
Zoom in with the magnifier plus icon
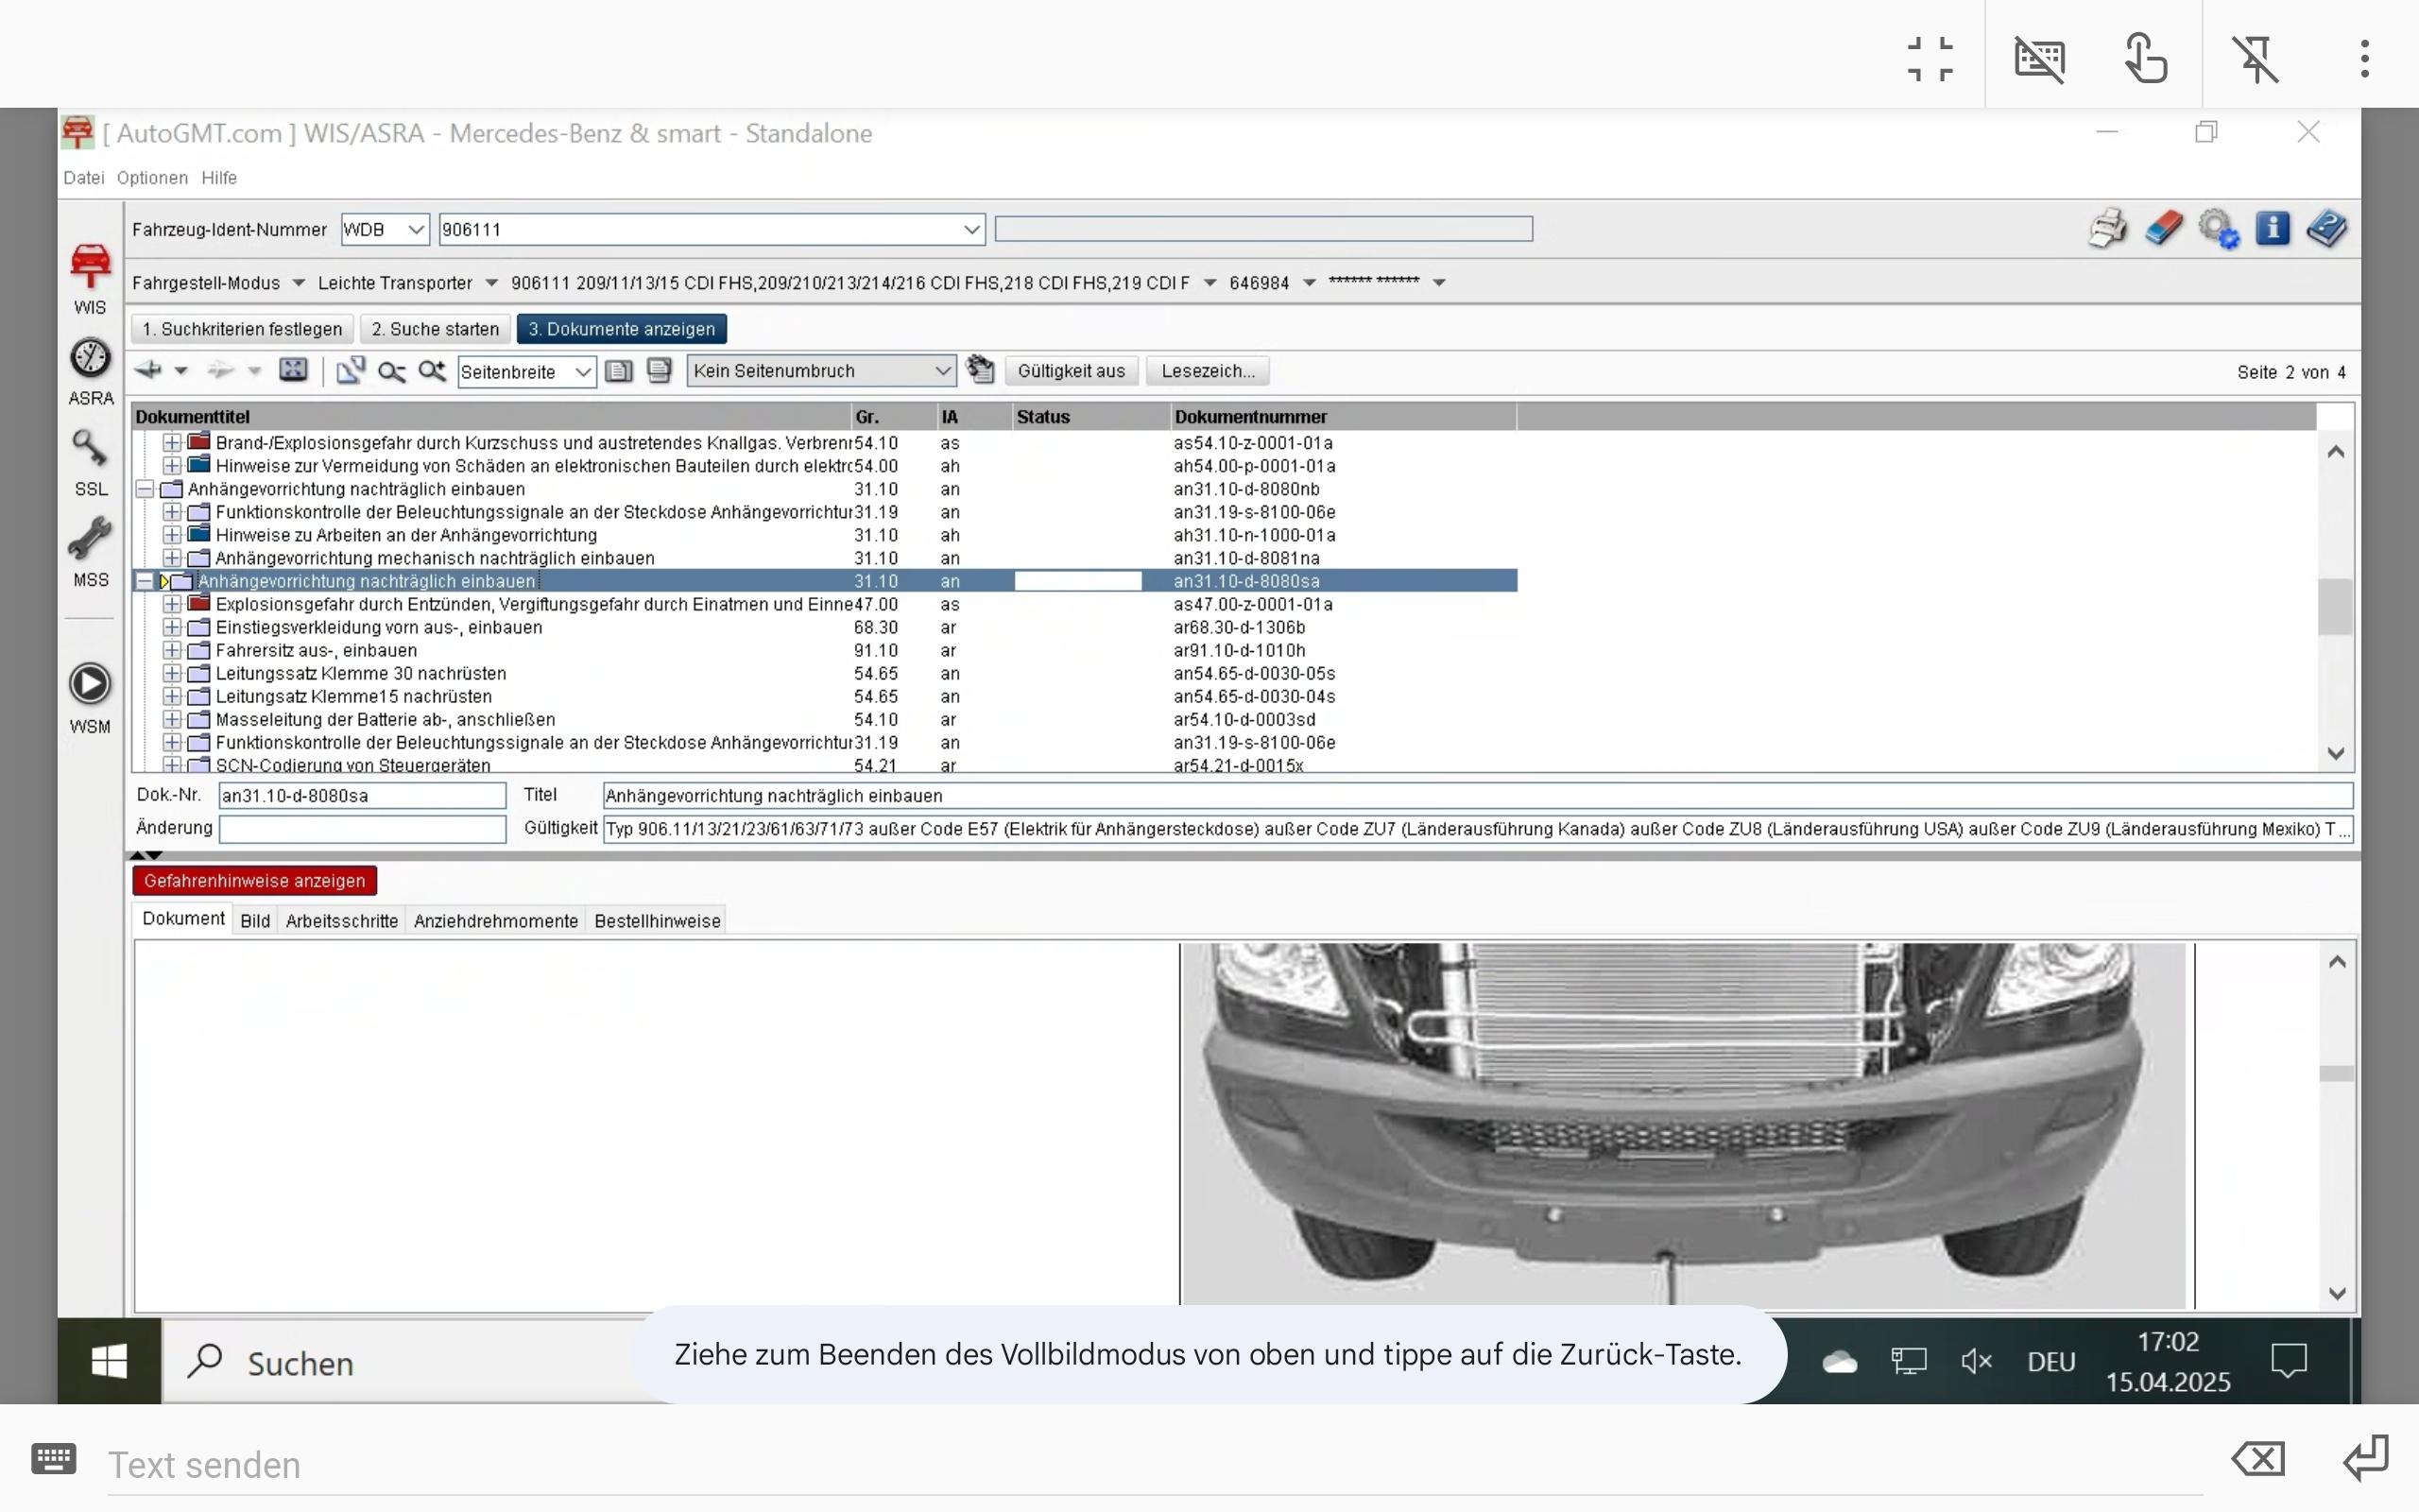coord(432,371)
